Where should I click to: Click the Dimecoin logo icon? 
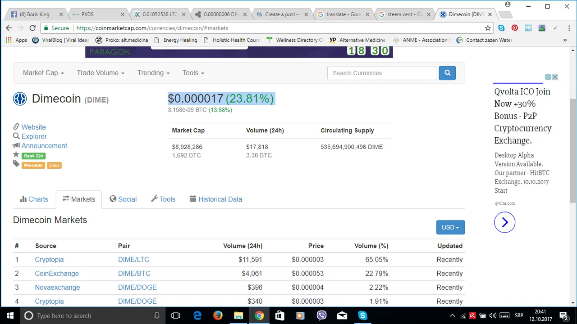(20, 99)
